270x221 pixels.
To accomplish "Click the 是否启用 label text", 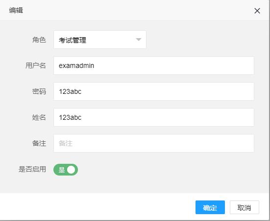I will (x=32, y=169).
